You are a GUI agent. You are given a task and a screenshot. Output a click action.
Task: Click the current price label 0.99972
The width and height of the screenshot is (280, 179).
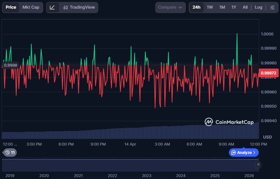(x=268, y=73)
